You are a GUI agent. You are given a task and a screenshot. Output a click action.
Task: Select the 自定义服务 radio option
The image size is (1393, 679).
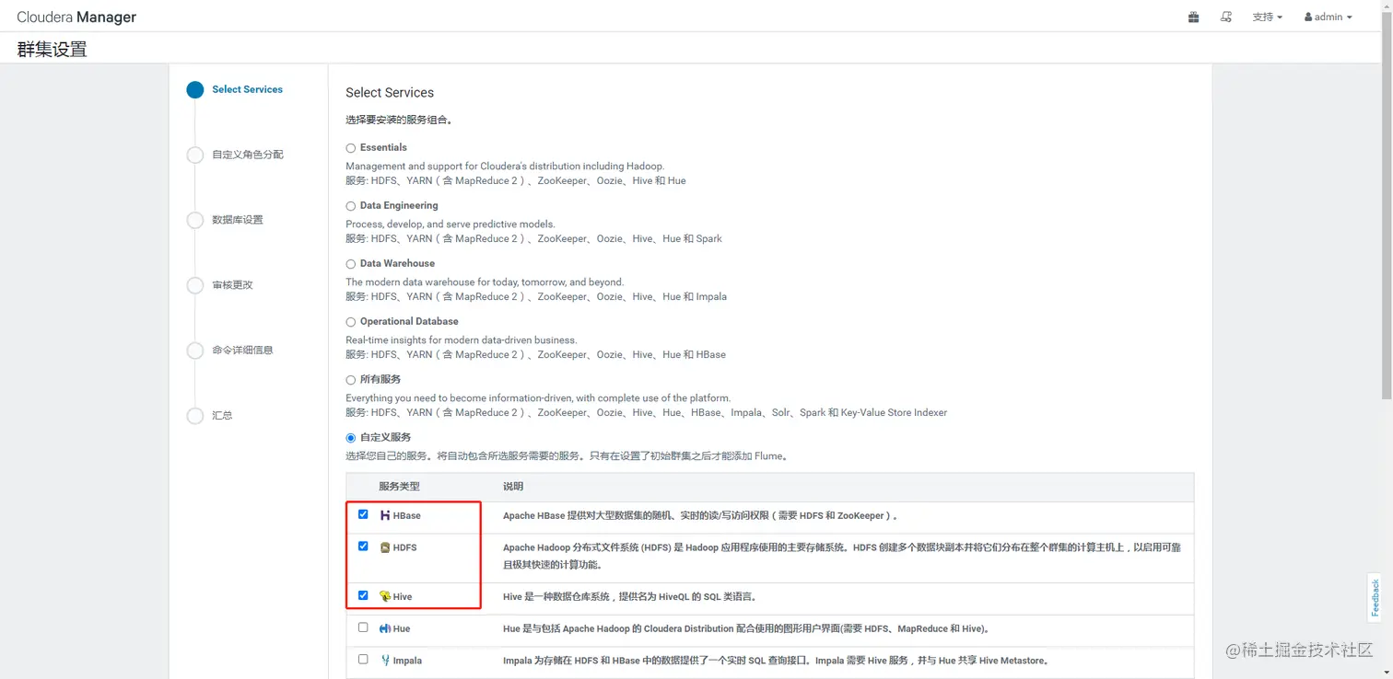(x=350, y=438)
